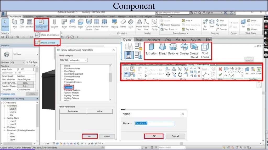Viewport: 268px width, 150px height.
Task: Click Cancel in the Name dialog
Action: pyautogui.click(x=175, y=136)
